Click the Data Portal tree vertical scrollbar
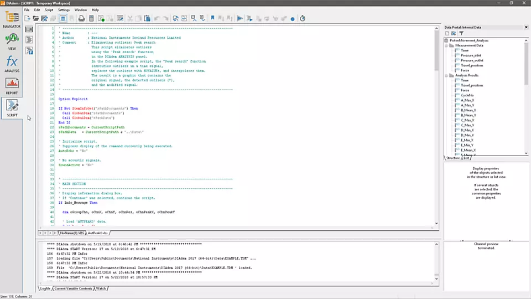Image resolution: width=531 pixels, height=299 pixels. click(x=526, y=96)
